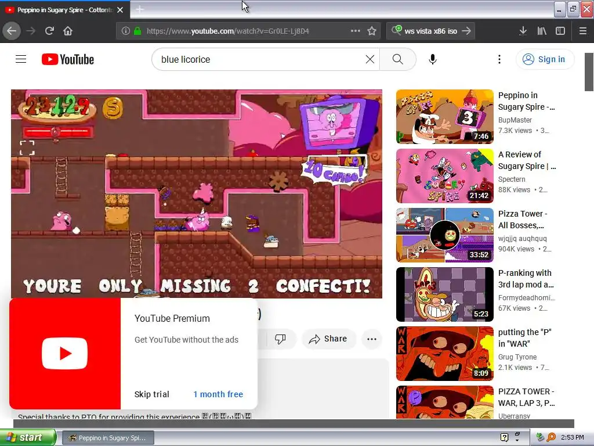Open 'P-ranking with 3rd lap mod' title
This screenshot has width=594, height=446.
point(526,278)
